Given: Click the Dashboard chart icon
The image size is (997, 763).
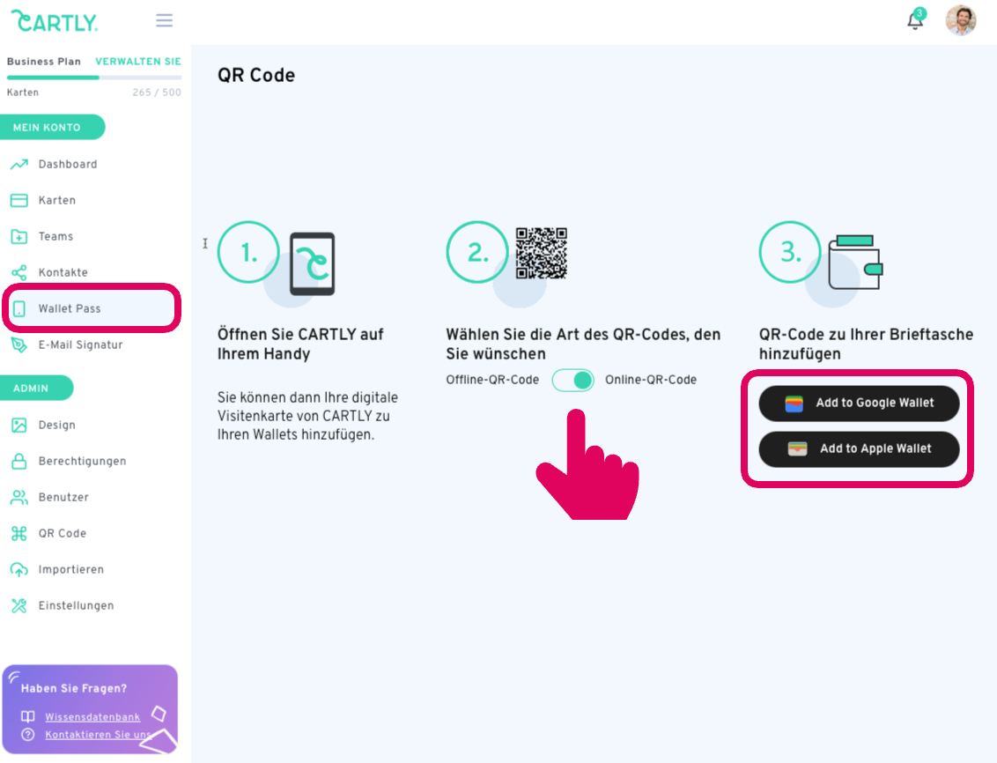Looking at the screenshot, I should [19, 165].
